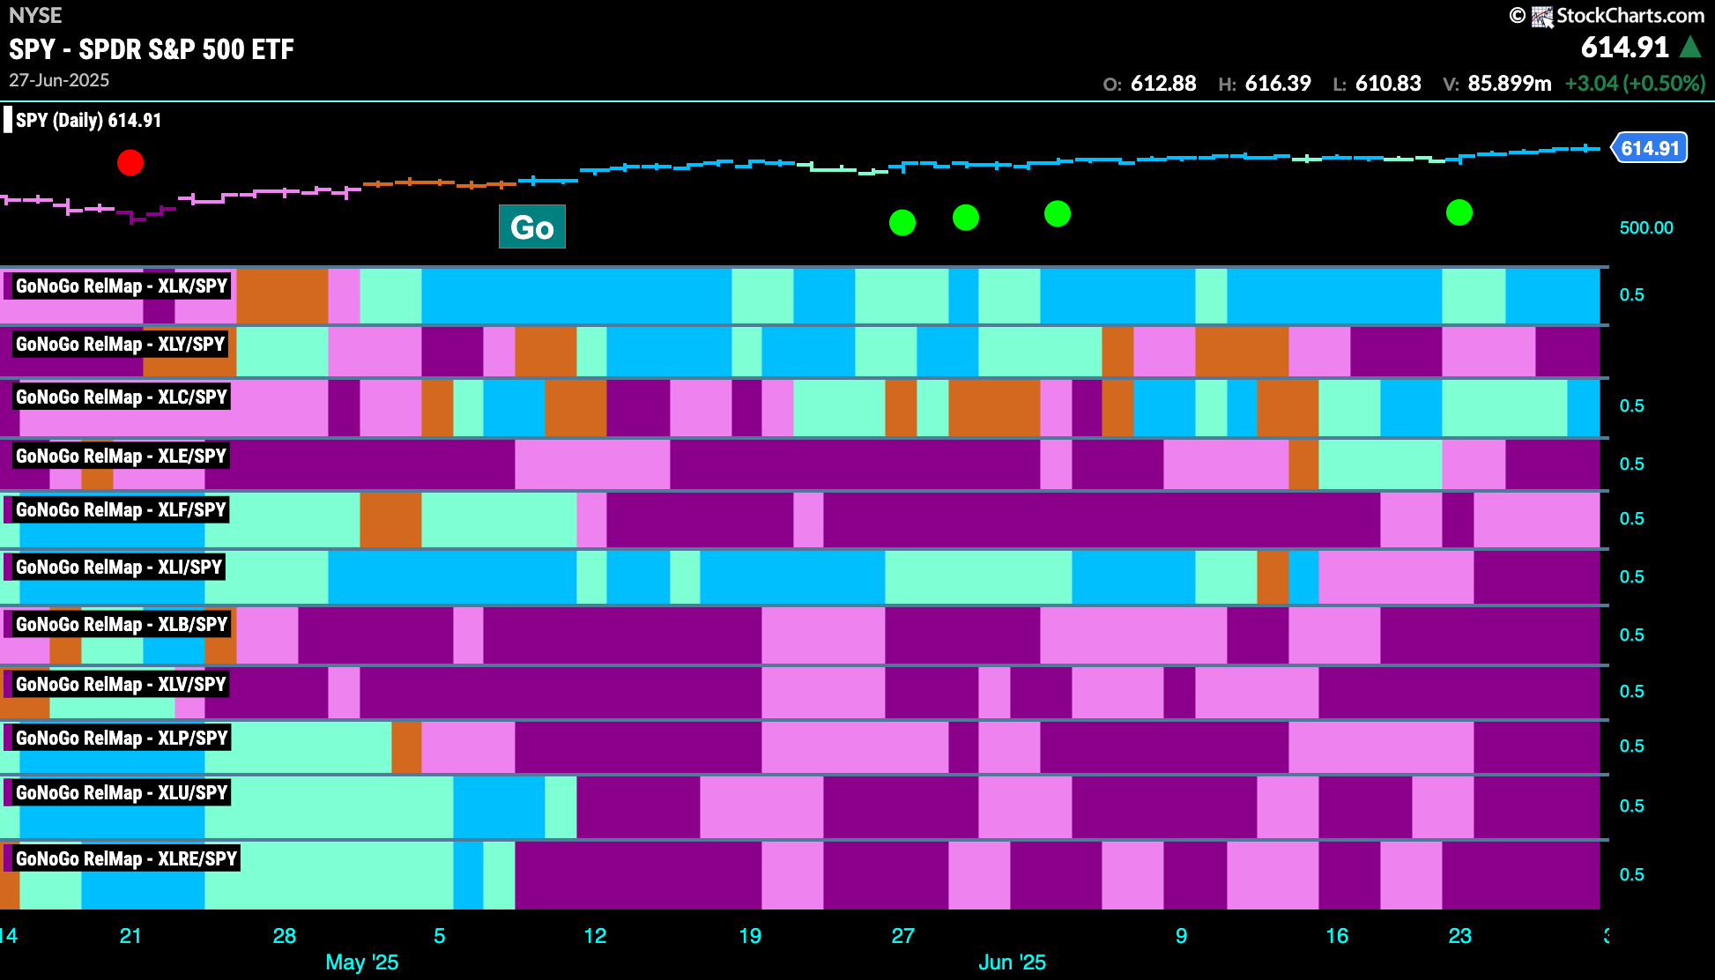Click the "19" date axis label

coord(750,935)
